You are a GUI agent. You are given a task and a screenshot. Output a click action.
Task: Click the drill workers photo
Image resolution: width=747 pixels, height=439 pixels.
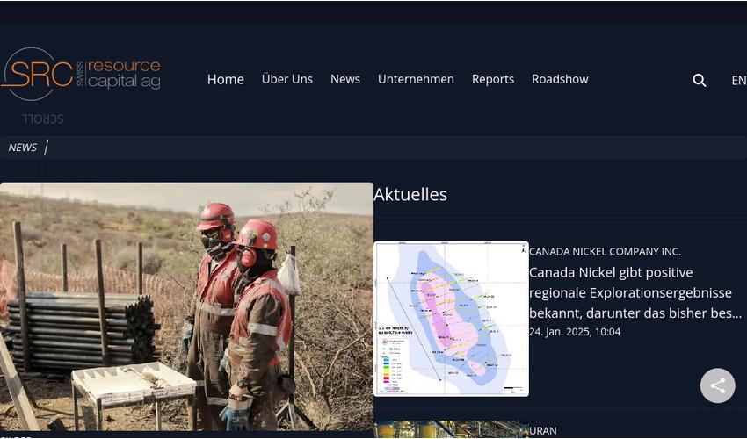[x=186, y=306]
